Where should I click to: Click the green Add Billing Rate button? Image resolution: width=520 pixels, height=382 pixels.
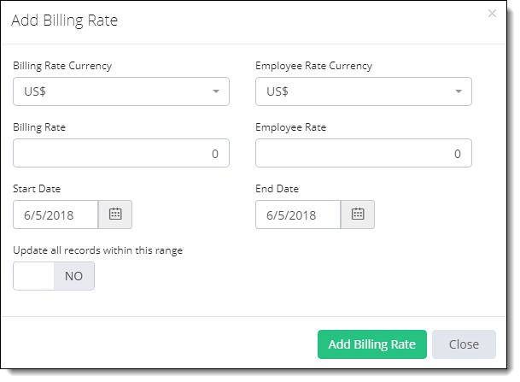(x=372, y=344)
